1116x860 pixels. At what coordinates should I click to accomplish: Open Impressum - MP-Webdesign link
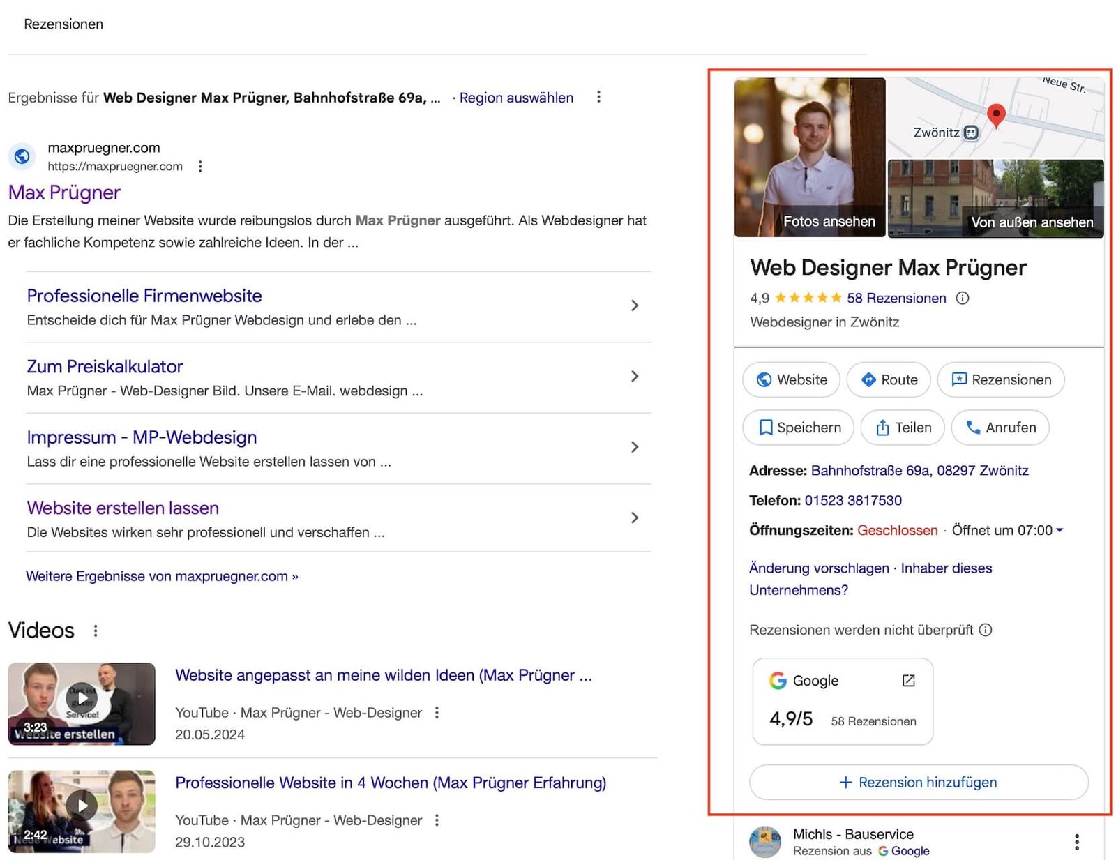tap(142, 437)
